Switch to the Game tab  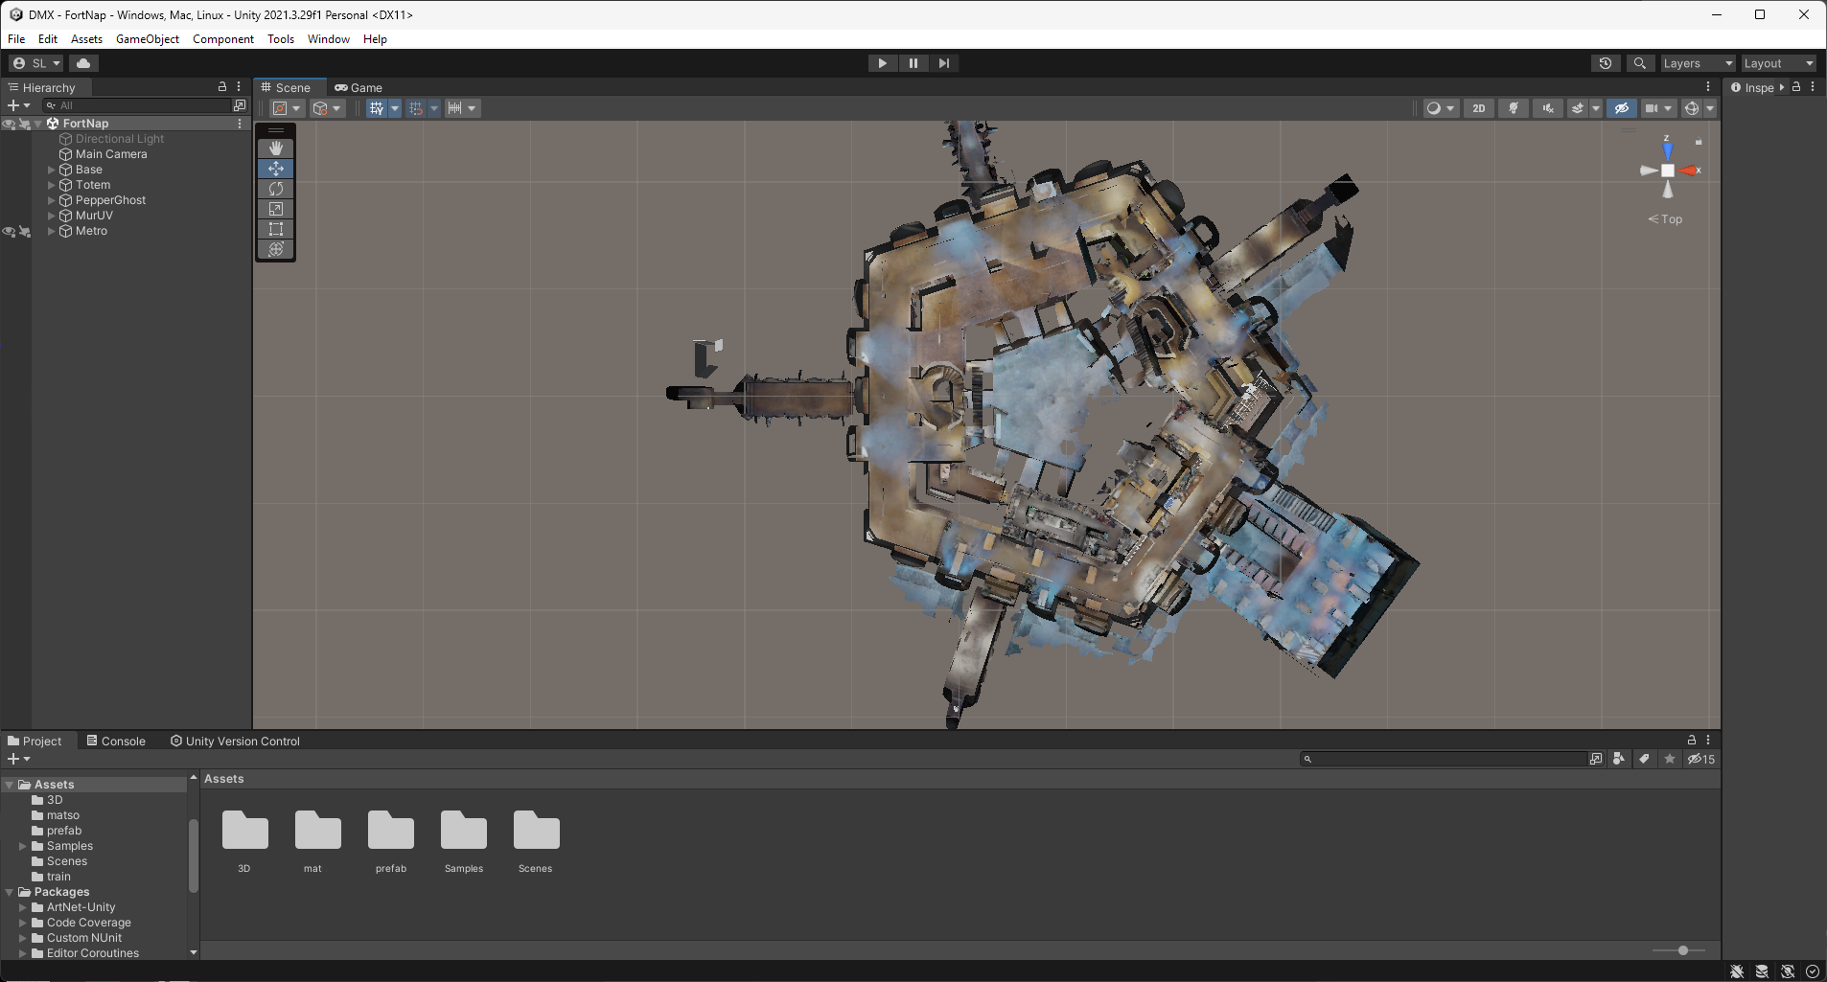tap(358, 87)
